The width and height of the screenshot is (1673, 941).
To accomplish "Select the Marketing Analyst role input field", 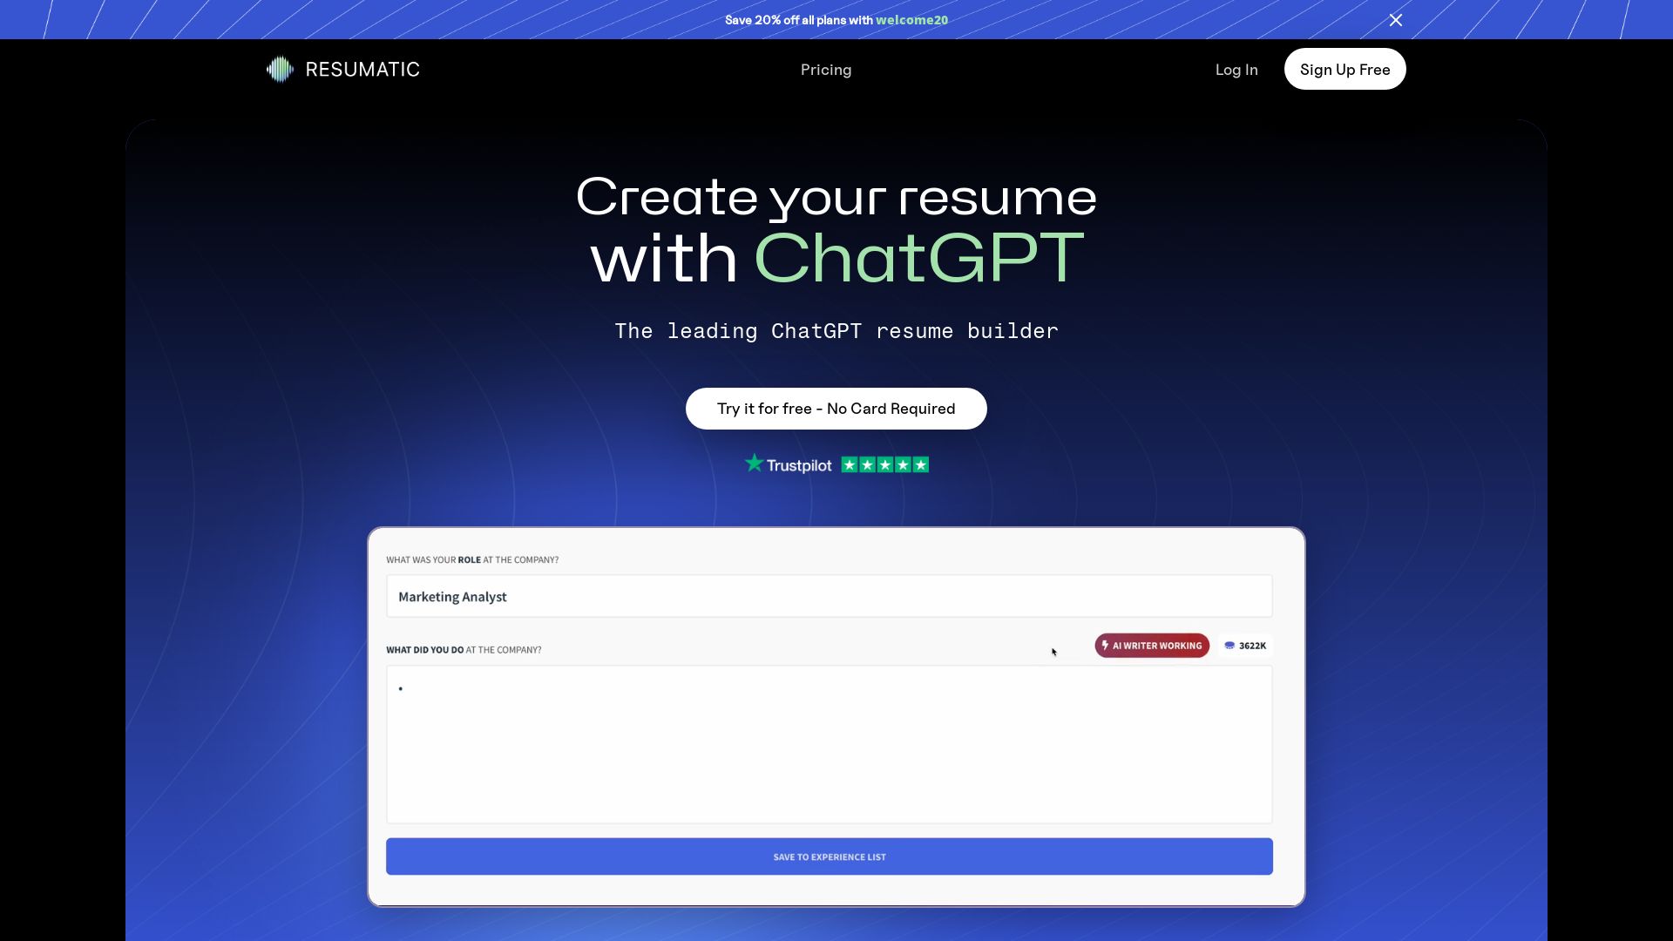I will [x=829, y=596].
